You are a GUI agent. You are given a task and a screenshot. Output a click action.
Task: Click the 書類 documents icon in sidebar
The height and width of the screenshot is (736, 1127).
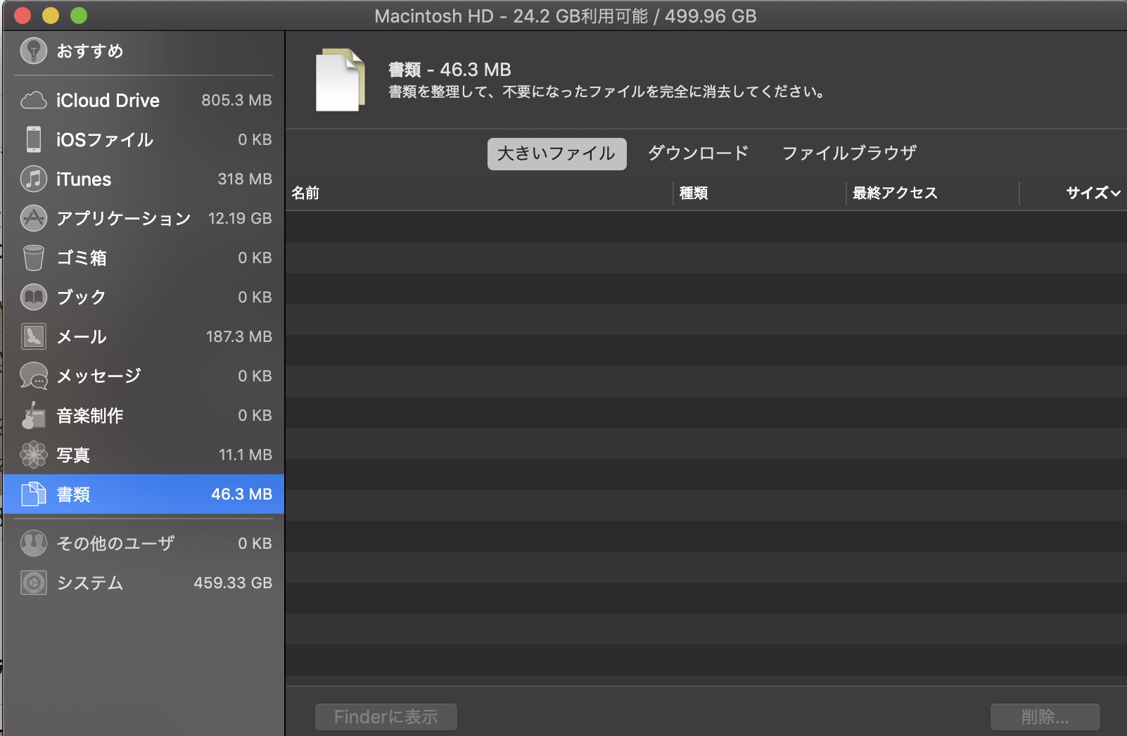[34, 494]
